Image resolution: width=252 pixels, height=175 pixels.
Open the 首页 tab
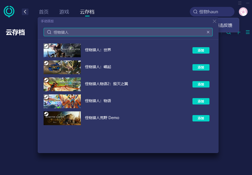(x=44, y=12)
